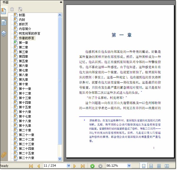Open the zoom percentage dropdown
This screenshot has width=177, height=170.
pos(129,166)
